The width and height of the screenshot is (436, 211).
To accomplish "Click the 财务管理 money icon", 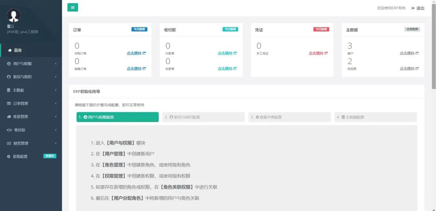I will 8,143.
